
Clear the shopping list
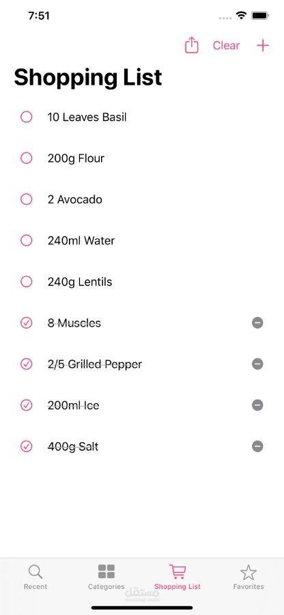[226, 46]
